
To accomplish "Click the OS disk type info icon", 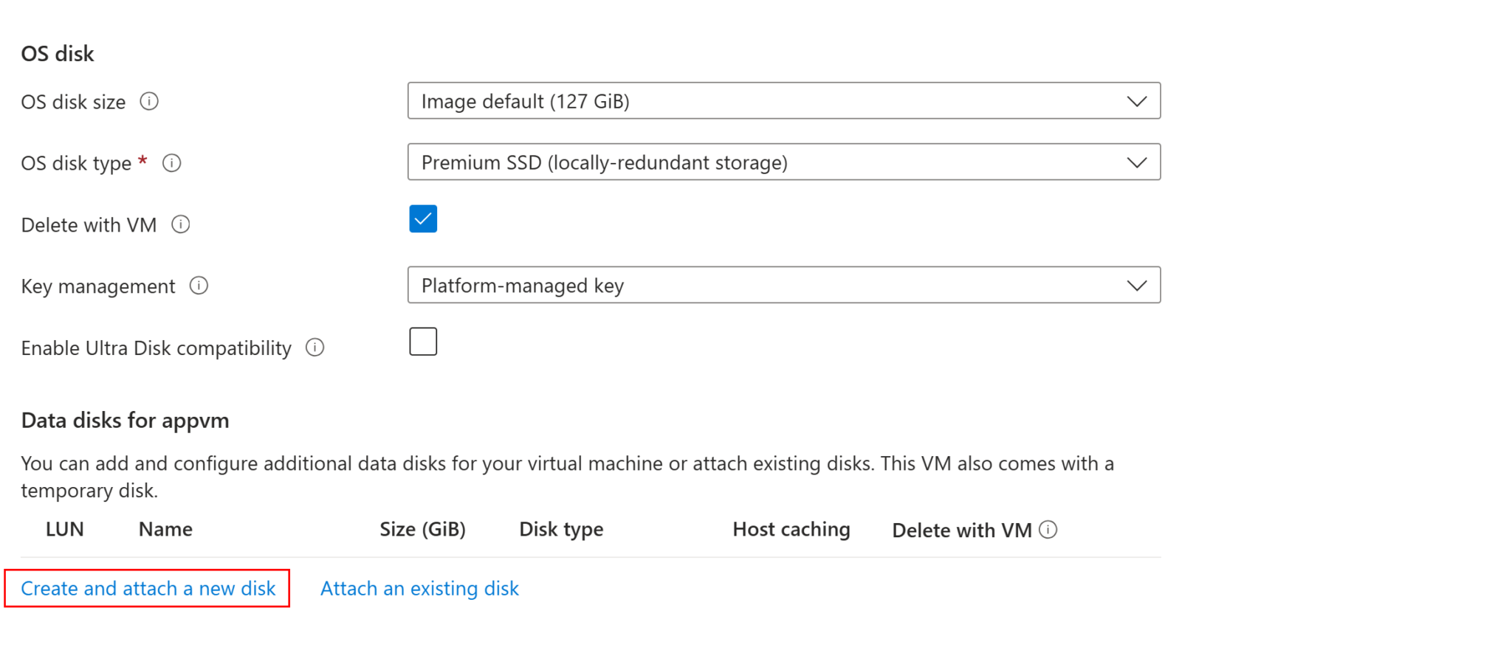I will pos(171,163).
